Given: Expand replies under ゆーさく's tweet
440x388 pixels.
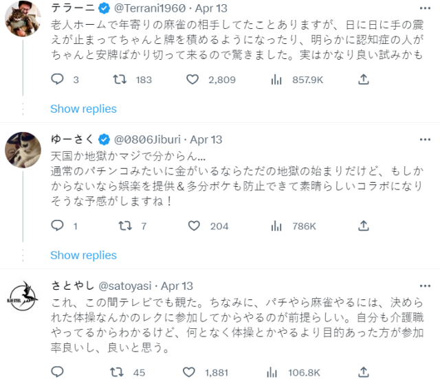Looking at the screenshot, I should (x=83, y=255).
